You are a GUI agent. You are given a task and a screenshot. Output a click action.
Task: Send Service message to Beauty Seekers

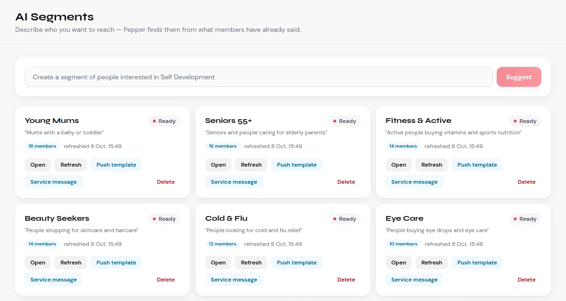coord(54,280)
